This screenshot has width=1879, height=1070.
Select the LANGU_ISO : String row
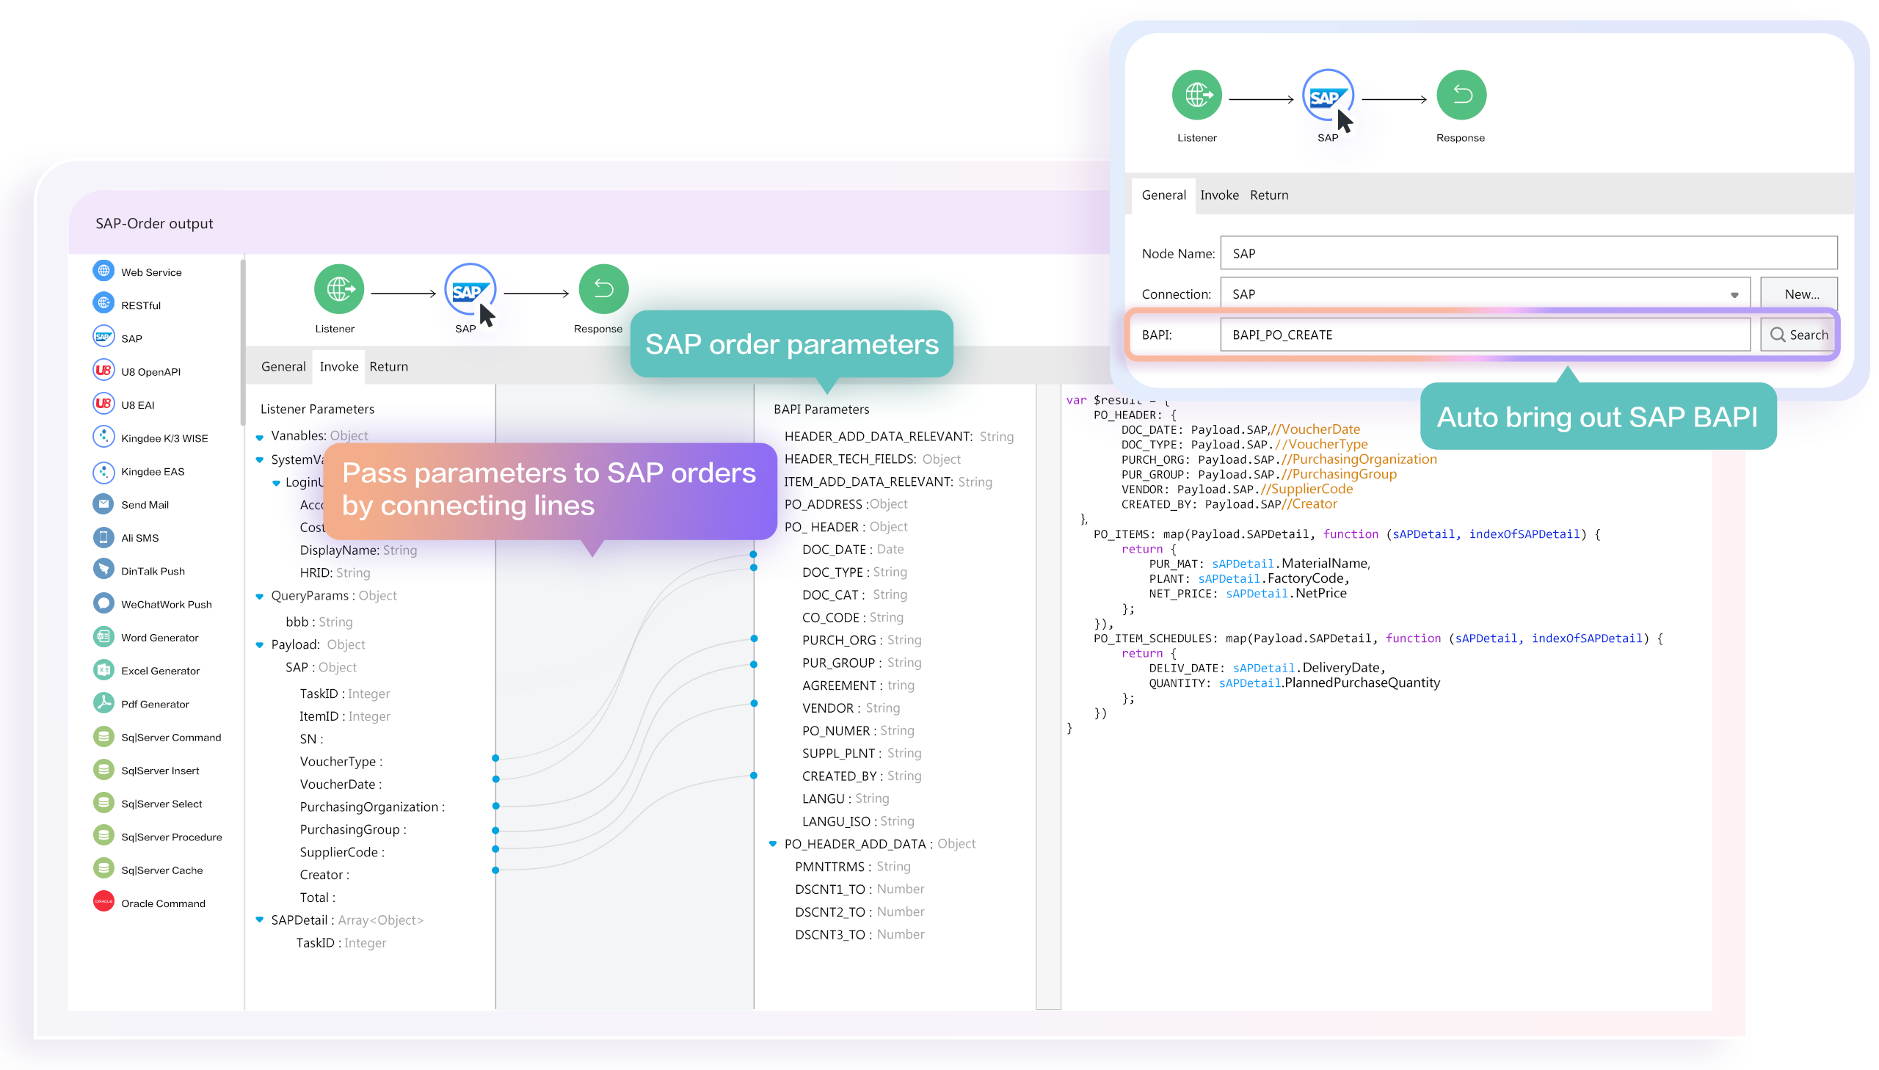(857, 821)
